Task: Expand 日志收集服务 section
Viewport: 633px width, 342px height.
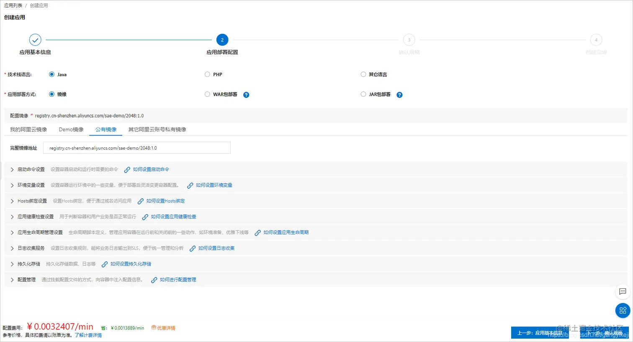Action: point(12,248)
